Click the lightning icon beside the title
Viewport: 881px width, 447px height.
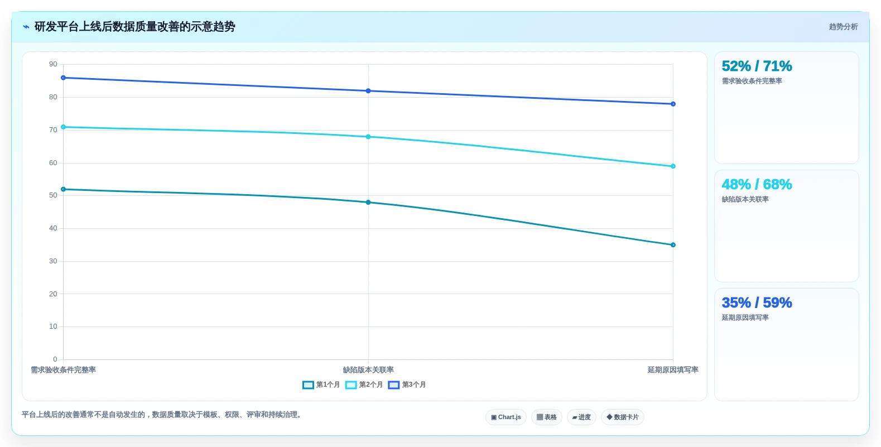point(26,27)
